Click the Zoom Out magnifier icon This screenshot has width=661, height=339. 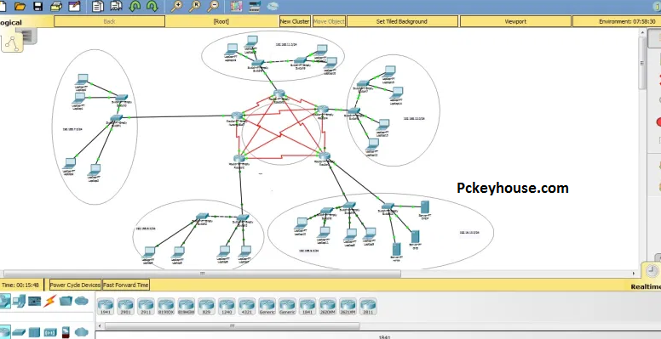(x=213, y=6)
